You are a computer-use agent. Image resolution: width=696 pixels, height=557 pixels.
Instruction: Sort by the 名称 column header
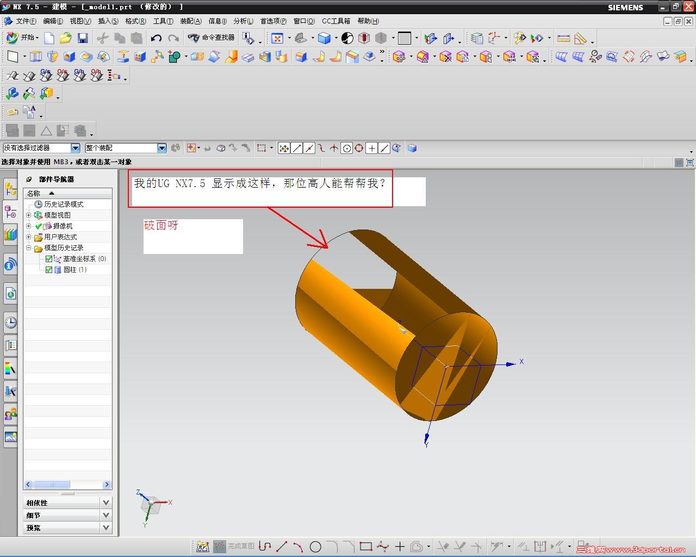[x=67, y=193]
